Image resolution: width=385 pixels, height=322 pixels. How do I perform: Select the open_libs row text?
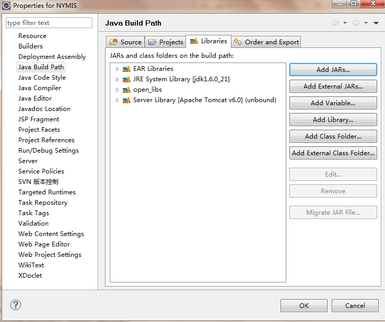point(147,90)
